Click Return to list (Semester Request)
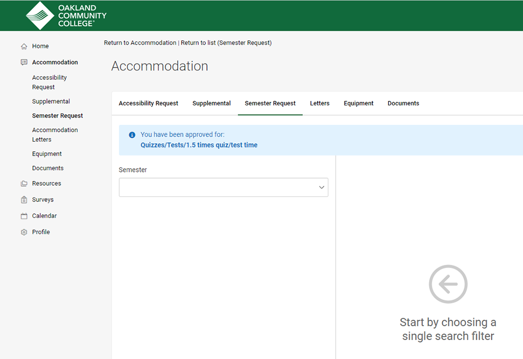The image size is (523, 359). coord(226,43)
